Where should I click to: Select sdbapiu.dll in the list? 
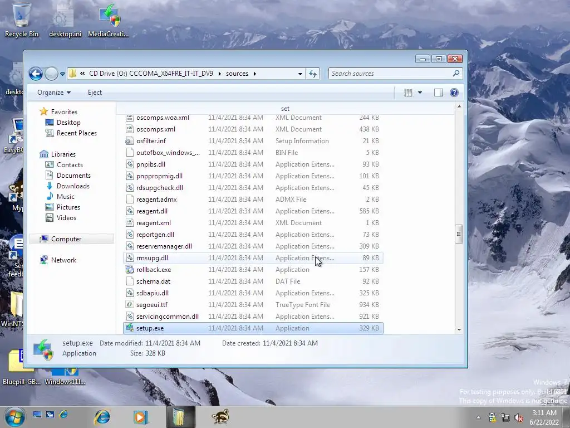coord(253,293)
